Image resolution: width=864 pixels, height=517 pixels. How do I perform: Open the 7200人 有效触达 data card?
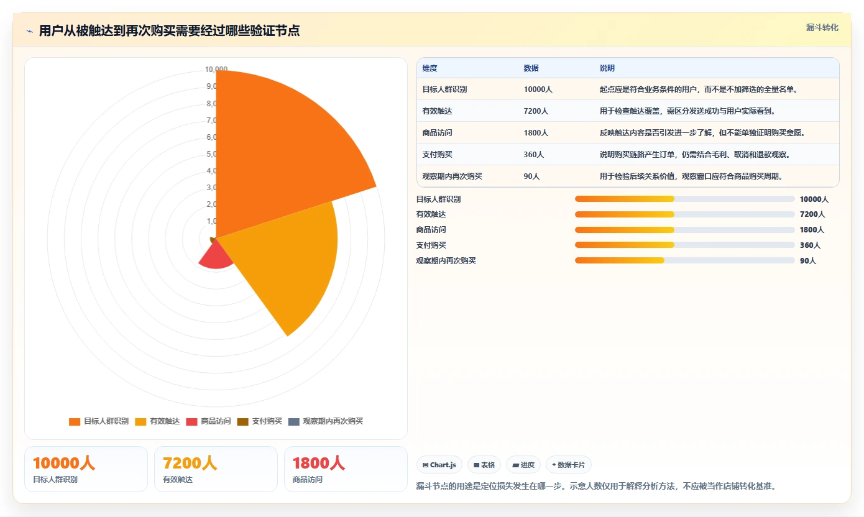click(x=216, y=469)
